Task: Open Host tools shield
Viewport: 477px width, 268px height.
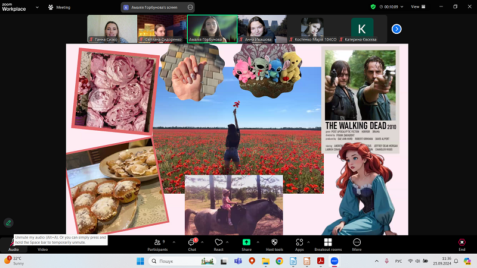Action: click(x=274, y=245)
